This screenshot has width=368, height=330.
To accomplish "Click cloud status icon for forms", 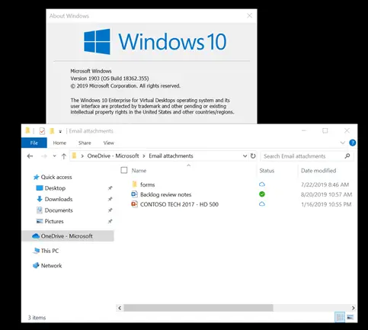I will pyautogui.click(x=262, y=184).
